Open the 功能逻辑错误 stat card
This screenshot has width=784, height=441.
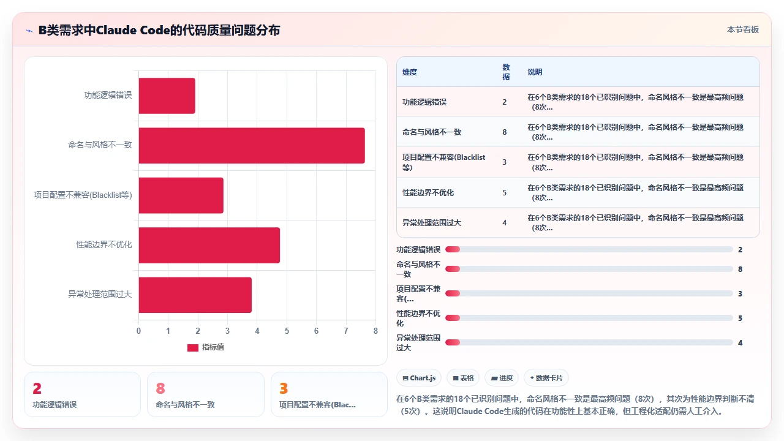82,394
